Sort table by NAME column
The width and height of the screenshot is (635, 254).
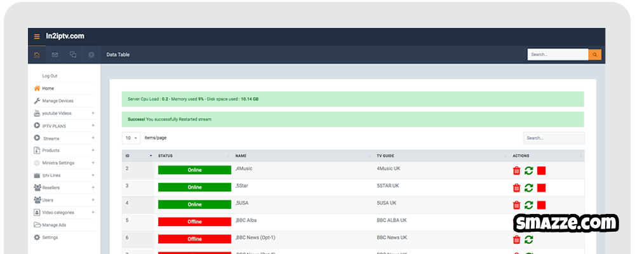point(302,156)
